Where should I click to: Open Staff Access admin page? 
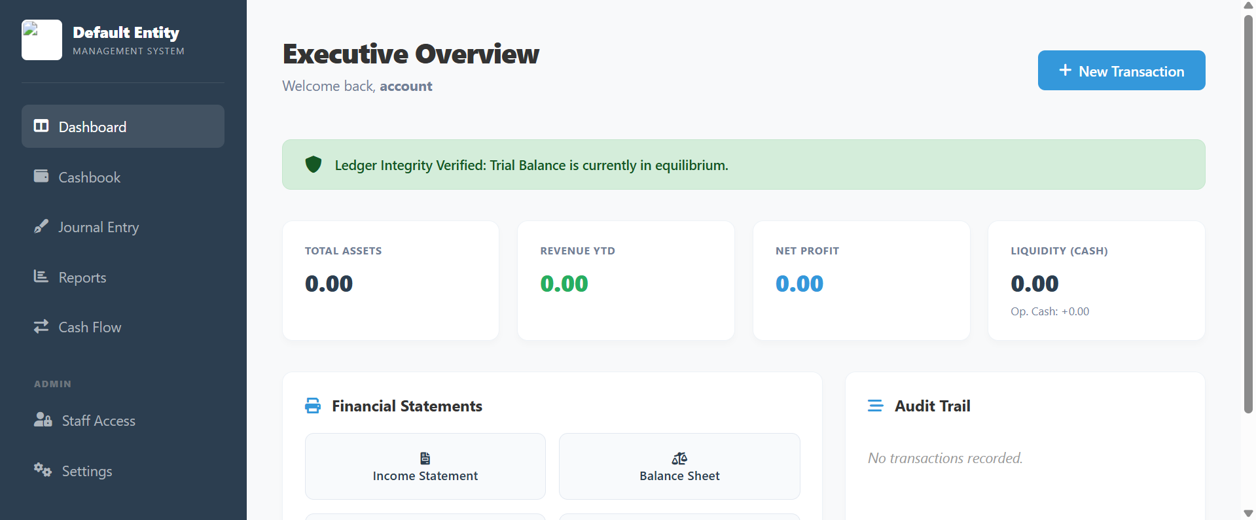tap(123, 421)
